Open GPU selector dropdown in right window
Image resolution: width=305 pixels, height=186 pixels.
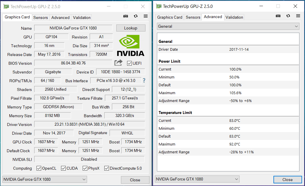point(197,179)
